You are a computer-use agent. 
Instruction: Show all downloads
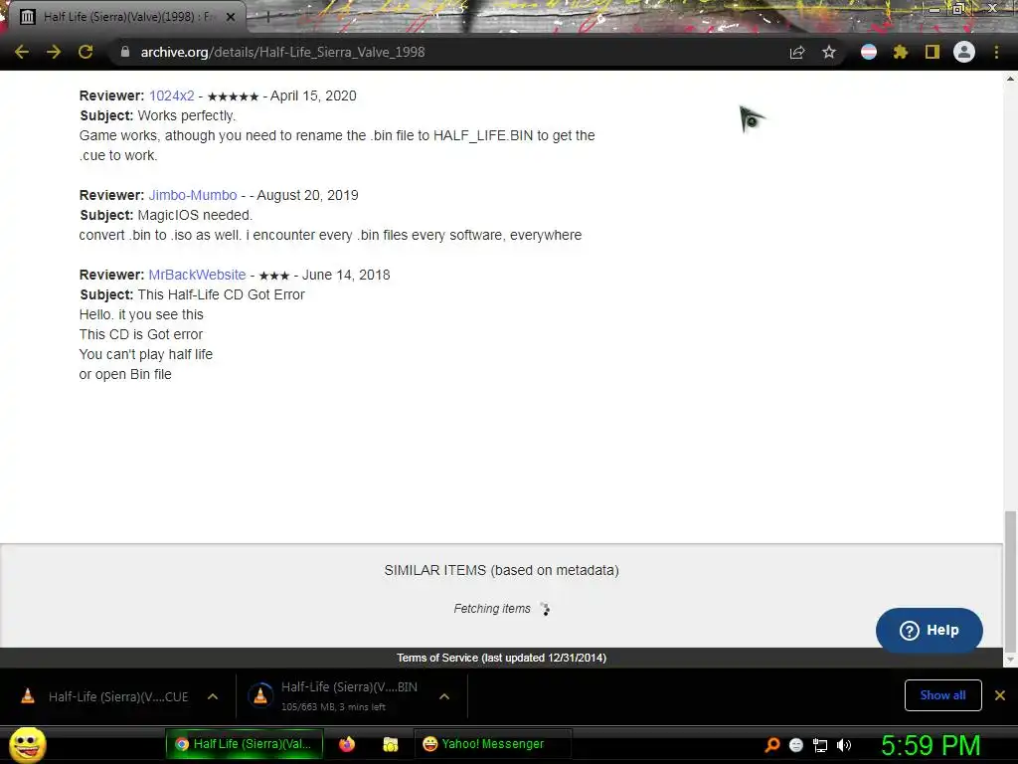click(942, 695)
